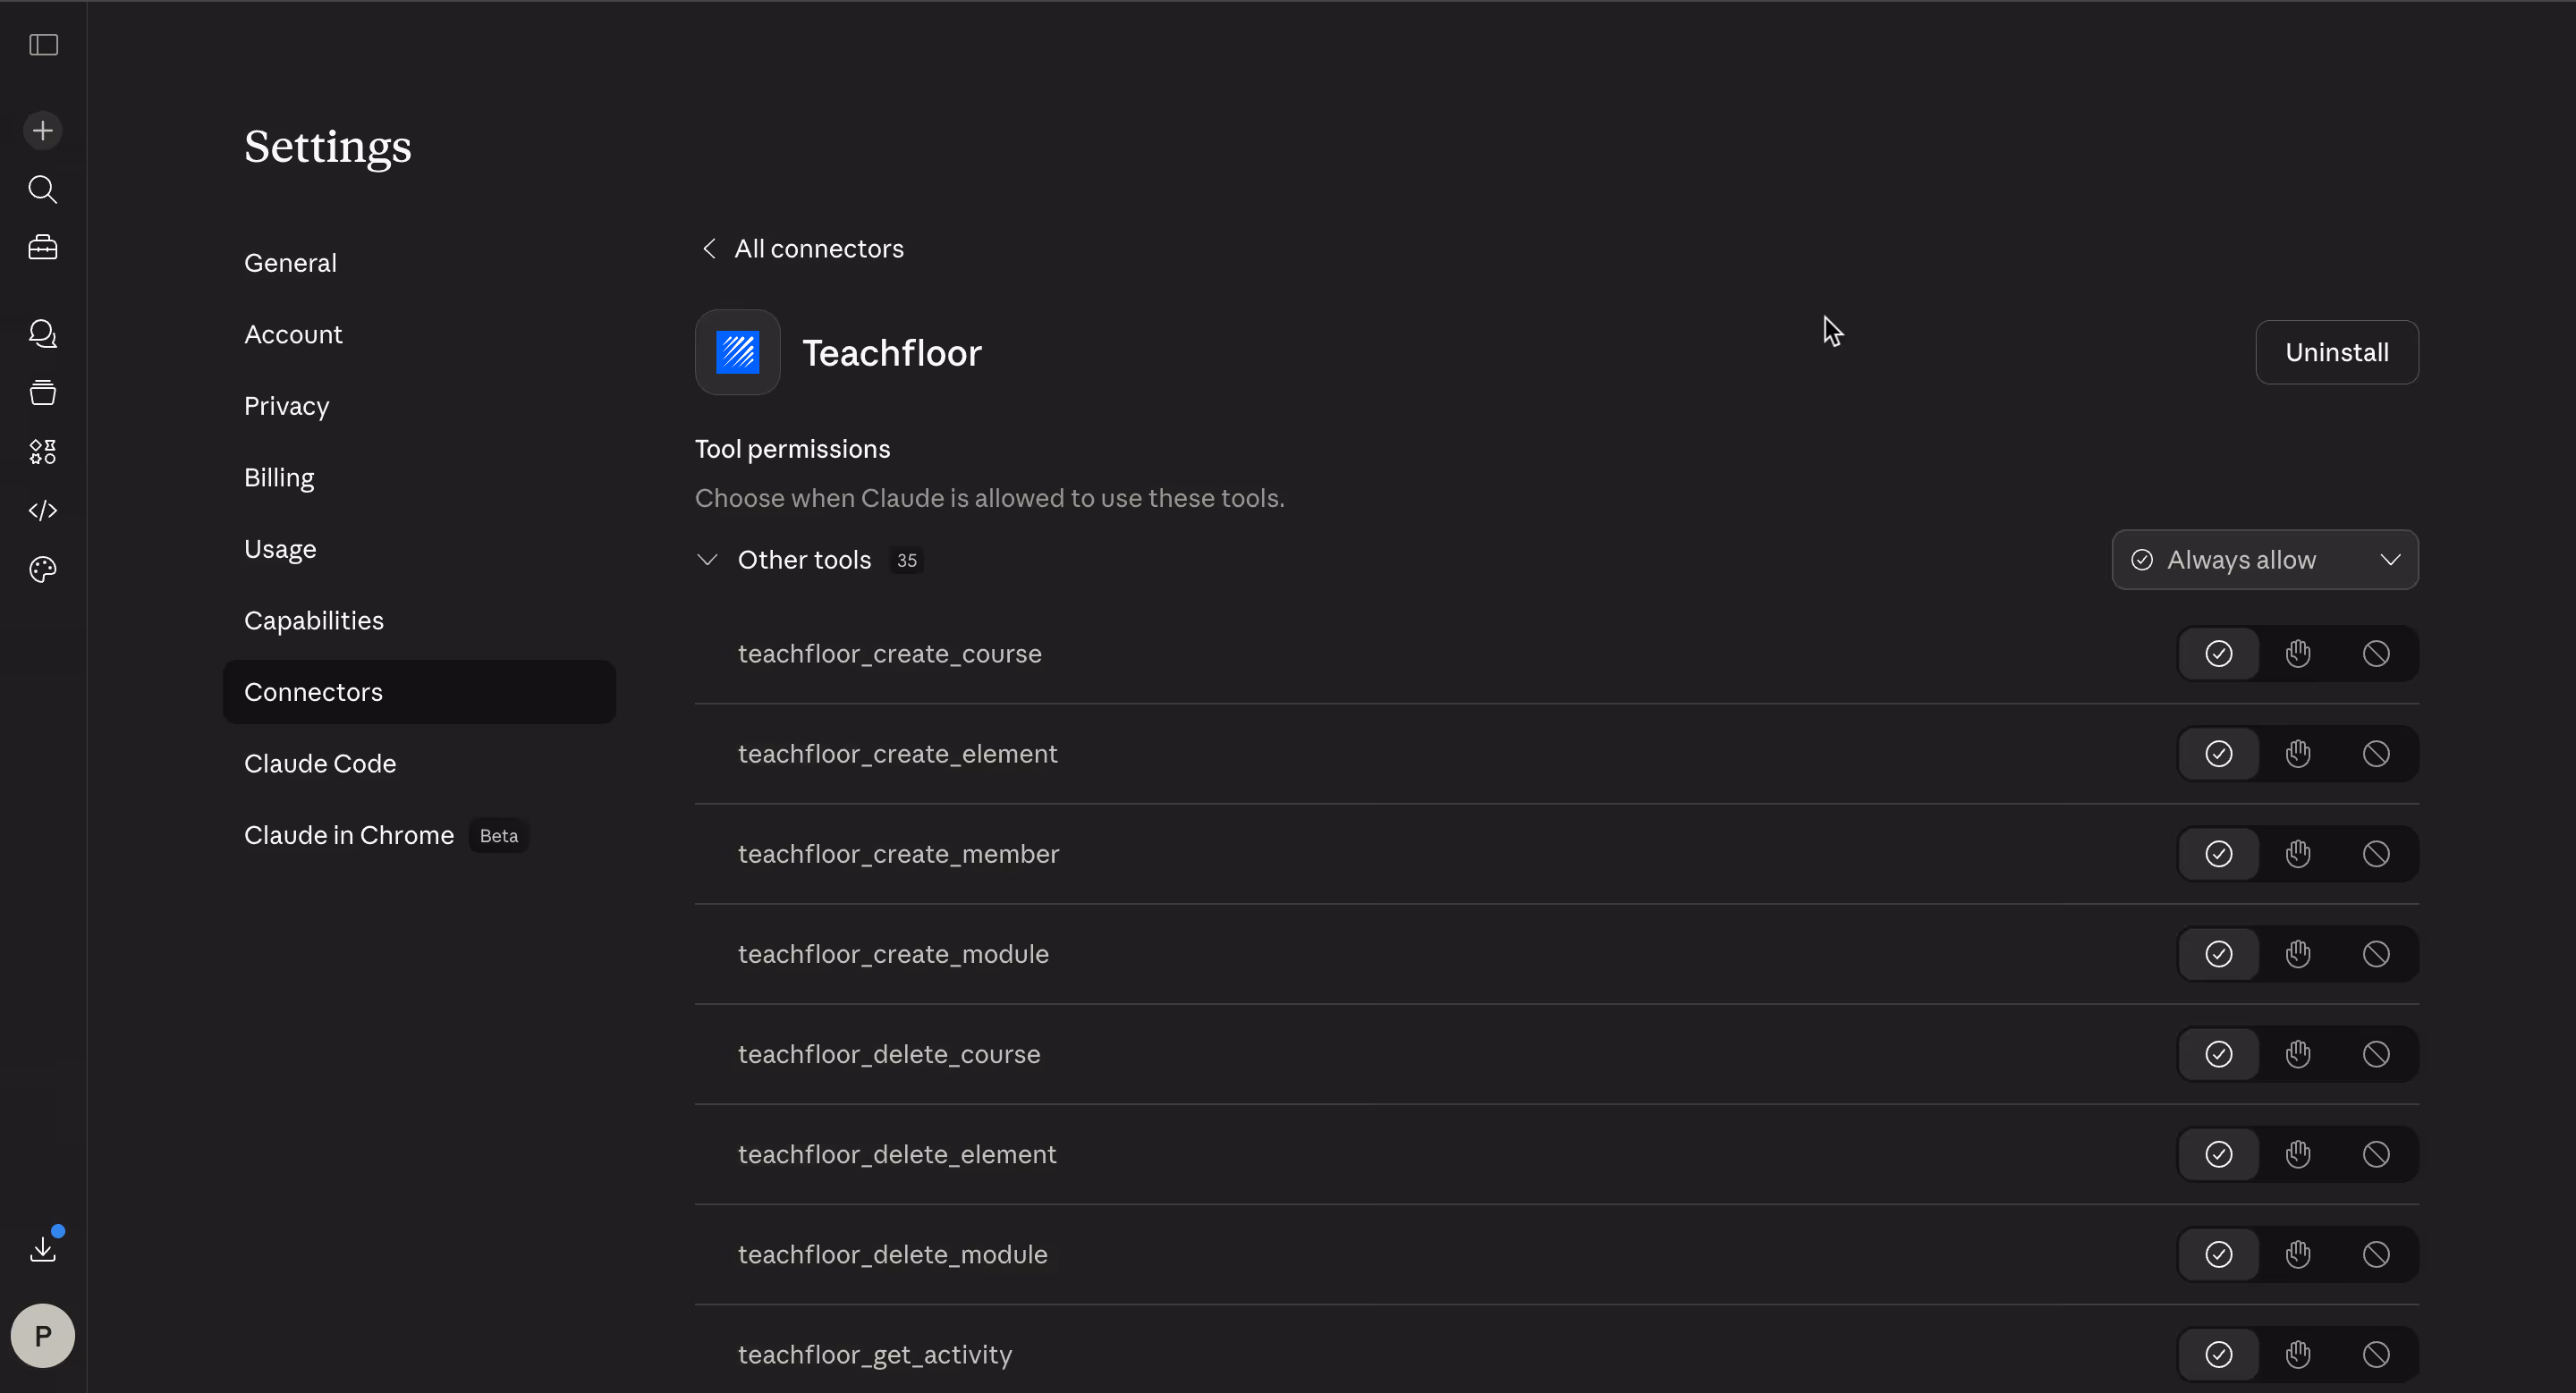Viewport: 2576px width, 1393px height.
Task: Always allow teachfloor_delete_module checkmark
Action: point(2219,1254)
